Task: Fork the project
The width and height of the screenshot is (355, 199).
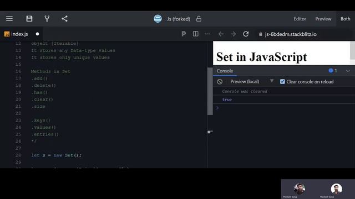Action: [47, 19]
